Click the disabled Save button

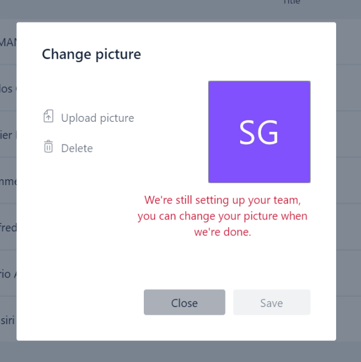click(272, 302)
